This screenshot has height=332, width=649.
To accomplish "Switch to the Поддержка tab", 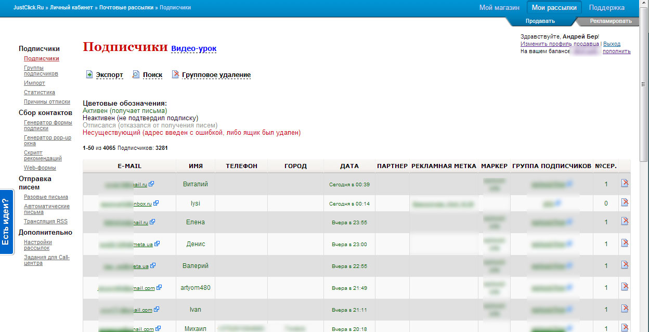I will click(606, 8).
